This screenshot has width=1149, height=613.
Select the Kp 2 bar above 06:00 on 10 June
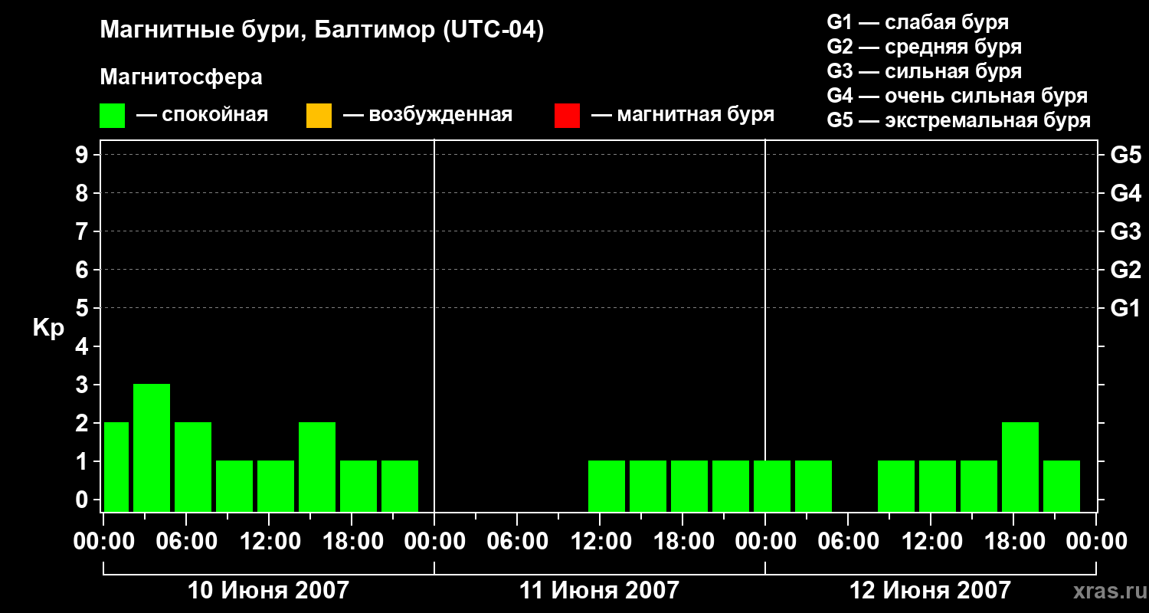(x=193, y=467)
